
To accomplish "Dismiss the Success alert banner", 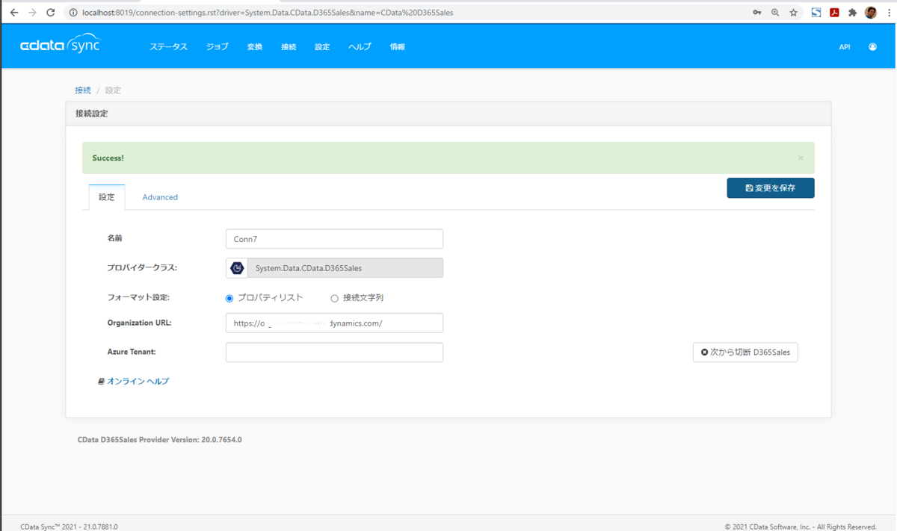I will pyautogui.click(x=801, y=158).
